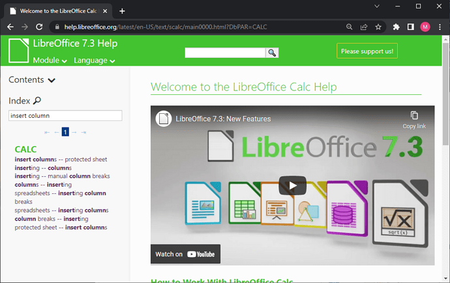Click the browser forward arrow

25,27
